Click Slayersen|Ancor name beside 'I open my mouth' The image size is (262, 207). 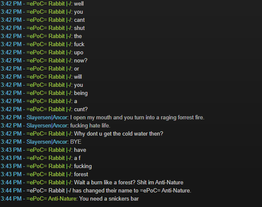[47, 117]
